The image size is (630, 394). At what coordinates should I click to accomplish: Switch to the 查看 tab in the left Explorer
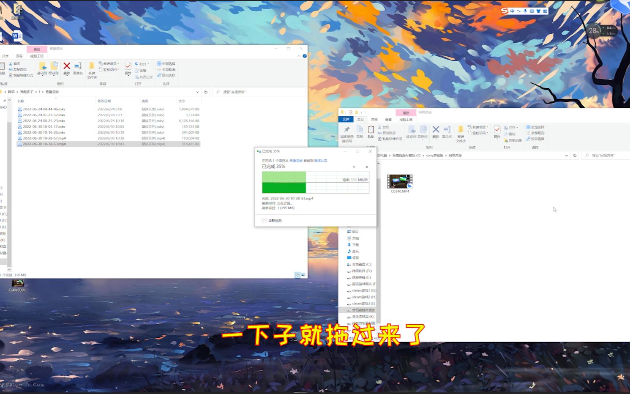[x=19, y=56]
